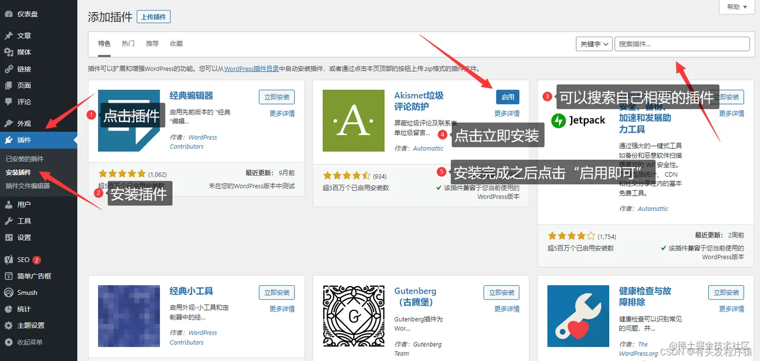Screen dimensions: 760x361
Task: Open 更多详情 for 健康检查与故障排除
Action: point(731,309)
